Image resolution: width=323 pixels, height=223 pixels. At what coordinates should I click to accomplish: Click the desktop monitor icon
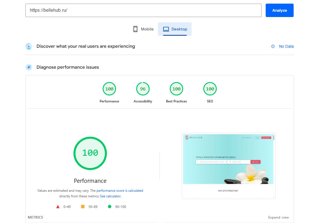click(166, 29)
